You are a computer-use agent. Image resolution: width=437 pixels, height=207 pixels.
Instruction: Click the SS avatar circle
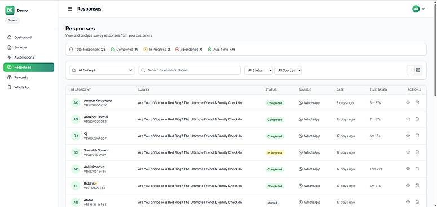[x=76, y=152]
